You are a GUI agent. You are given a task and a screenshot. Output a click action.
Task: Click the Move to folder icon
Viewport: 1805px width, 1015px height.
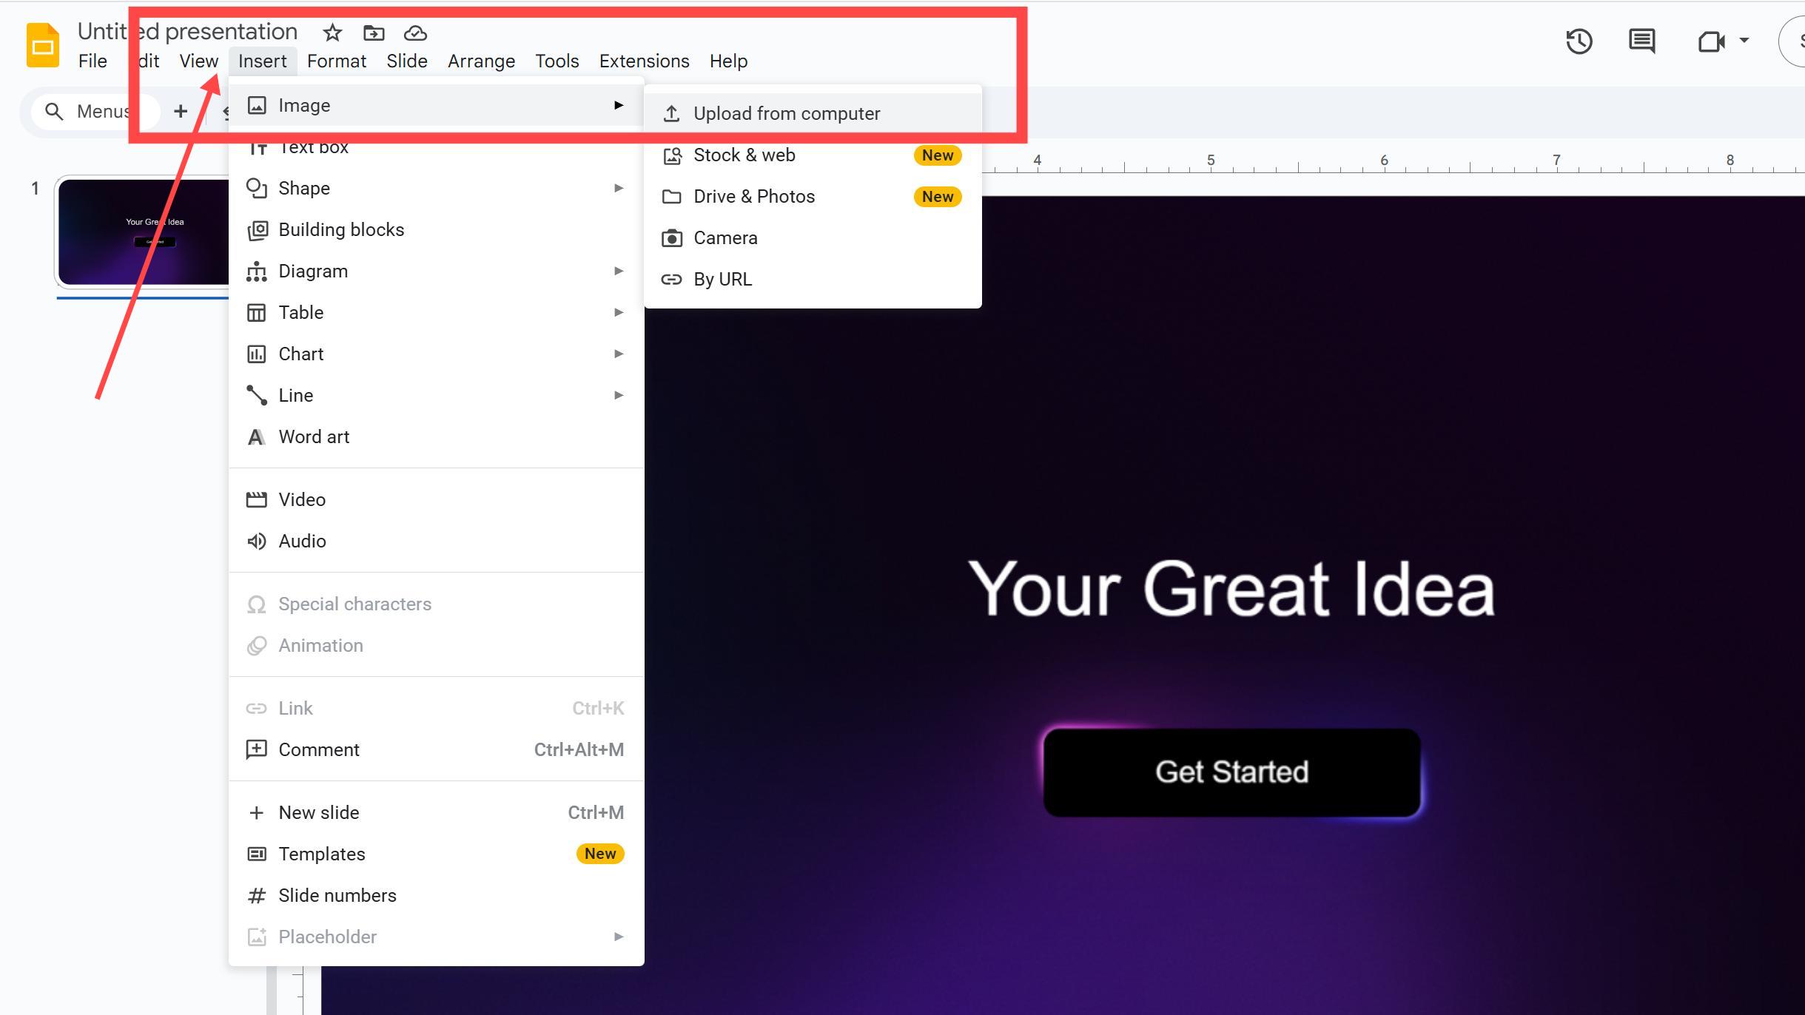[374, 33]
